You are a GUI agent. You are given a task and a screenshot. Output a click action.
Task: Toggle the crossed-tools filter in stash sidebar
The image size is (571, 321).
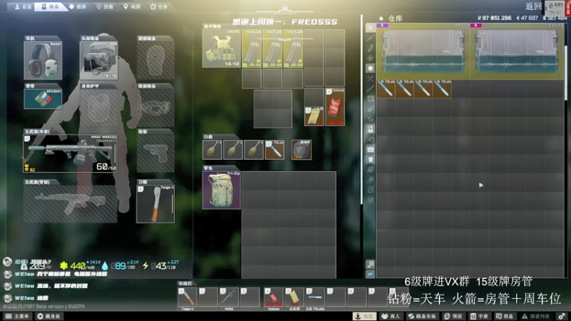(370, 78)
